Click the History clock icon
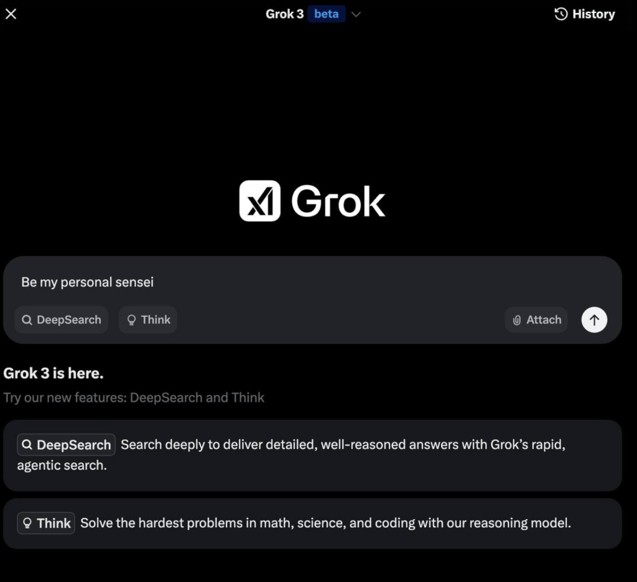Image resolution: width=637 pixels, height=582 pixels. (x=560, y=14)
